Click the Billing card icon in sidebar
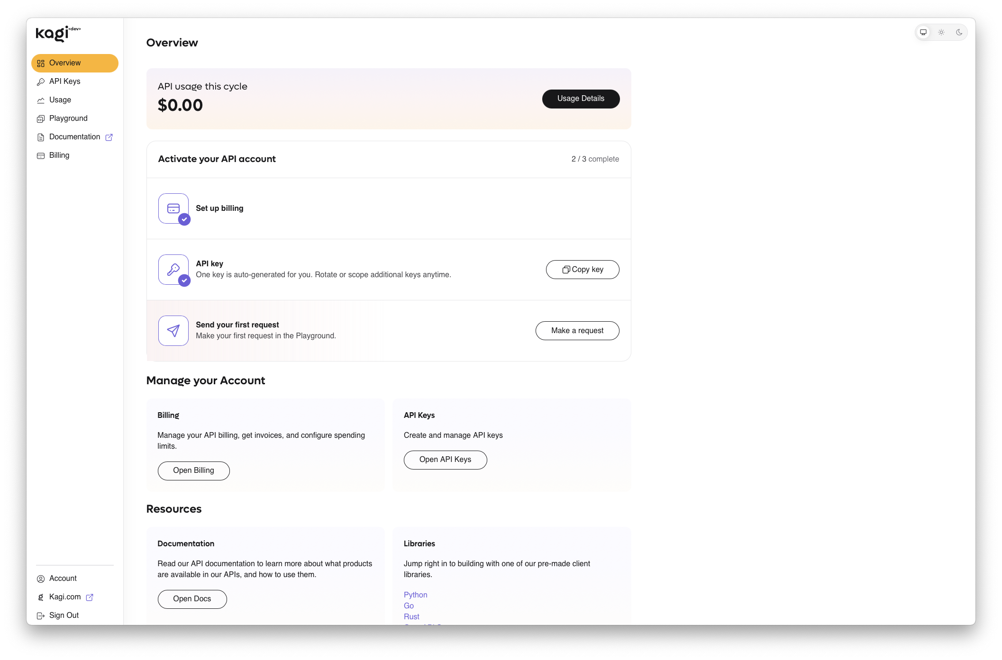This screenshot has height=660, width=1002. tap(41, 155)
